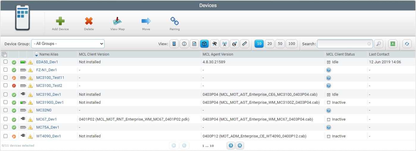This screenshot has width=416, height=151.
Task: Open the Device Group dropdown
Action: tap(68, 44)
